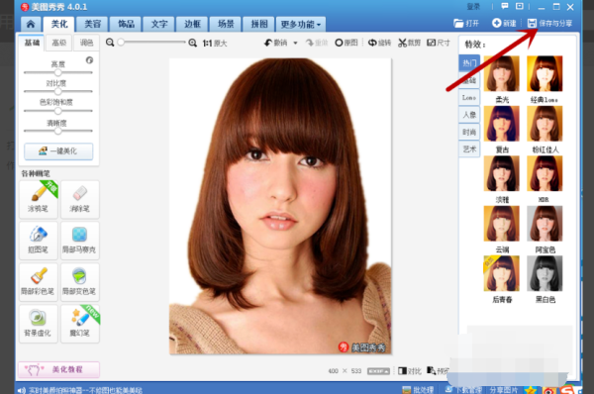
Task: Select the 艺术 effects category
Action: tap(469, 148)
